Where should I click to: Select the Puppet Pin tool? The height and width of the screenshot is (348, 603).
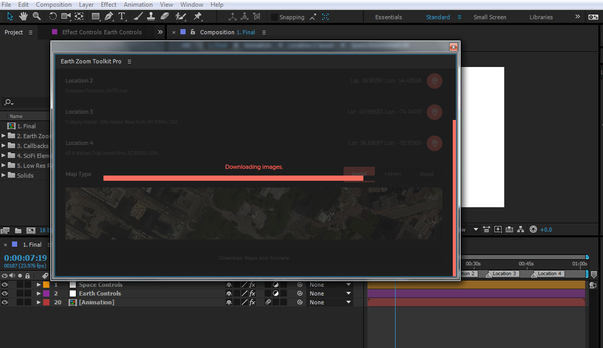[x=198, y=16]
